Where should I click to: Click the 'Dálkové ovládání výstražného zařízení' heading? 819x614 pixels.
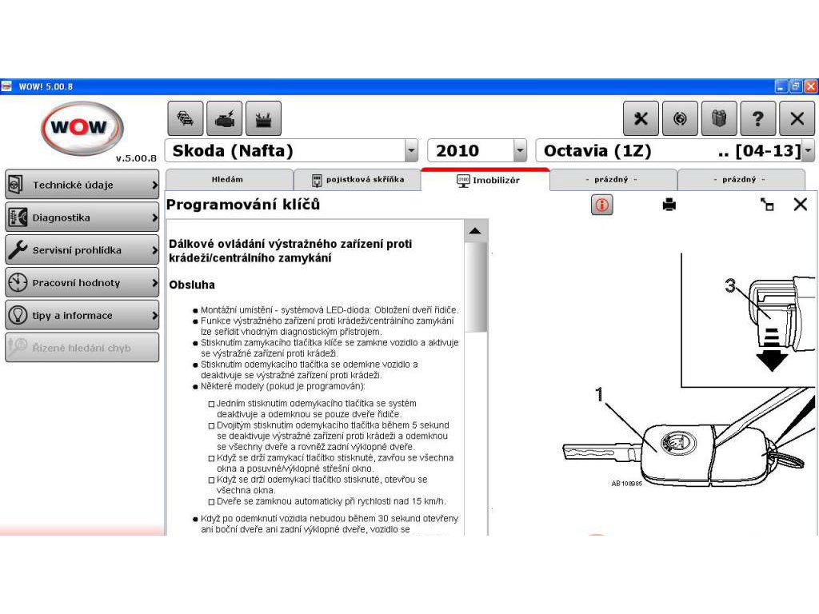[290, 250]
